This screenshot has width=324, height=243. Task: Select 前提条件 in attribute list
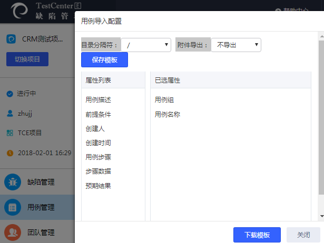point(98,114)
